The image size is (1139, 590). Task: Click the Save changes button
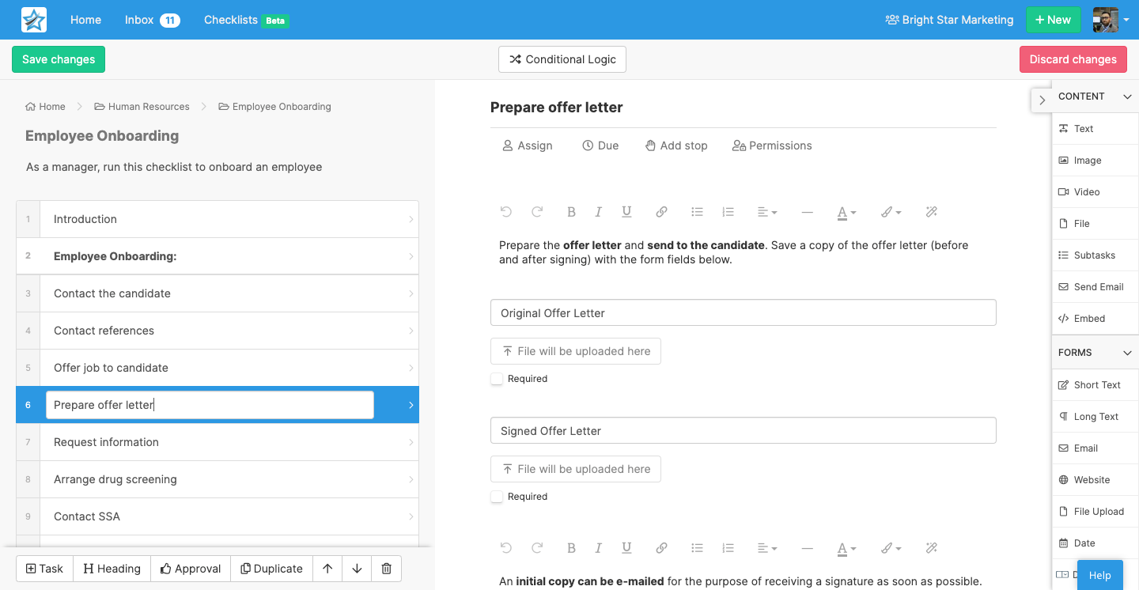pos(59,59)
